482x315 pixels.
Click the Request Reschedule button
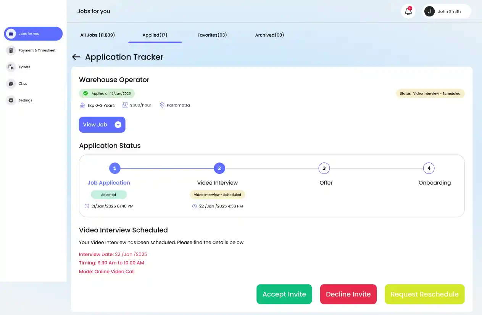click(x=424, y=294)
